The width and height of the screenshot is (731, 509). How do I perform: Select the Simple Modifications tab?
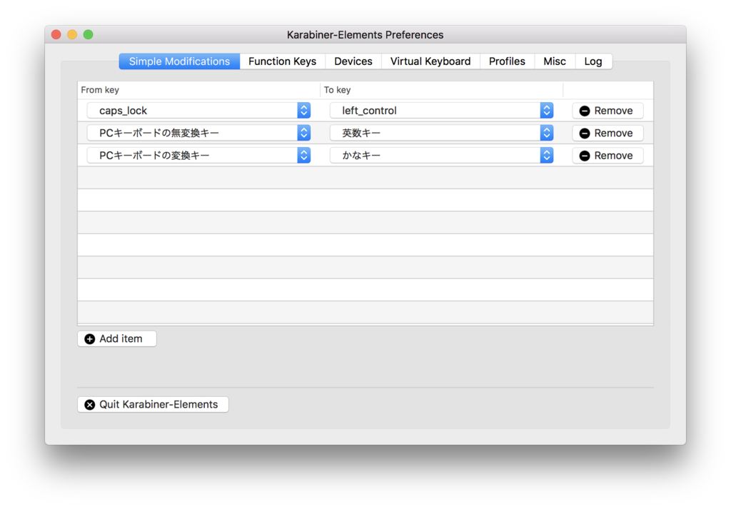179,61
